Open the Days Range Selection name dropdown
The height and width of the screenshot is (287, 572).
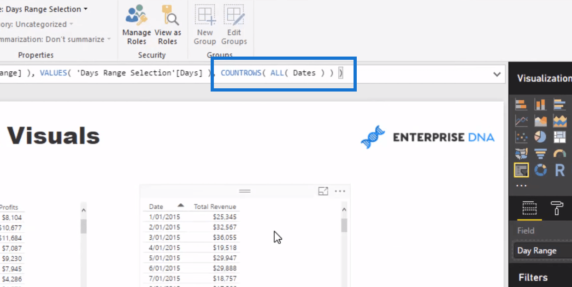tap(85, 9)
